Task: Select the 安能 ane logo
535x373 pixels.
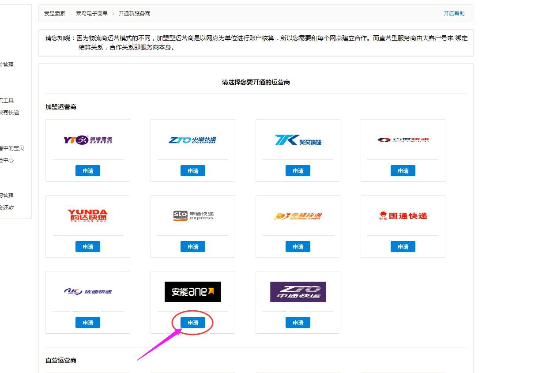Action: tap(193, 292)
